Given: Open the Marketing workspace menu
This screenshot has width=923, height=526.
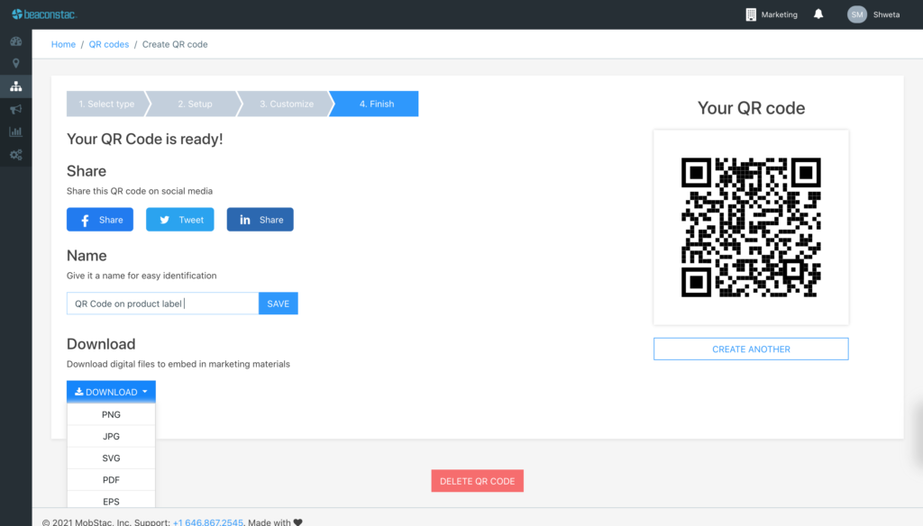Looking at the screenshot, I should pos(772,14).
